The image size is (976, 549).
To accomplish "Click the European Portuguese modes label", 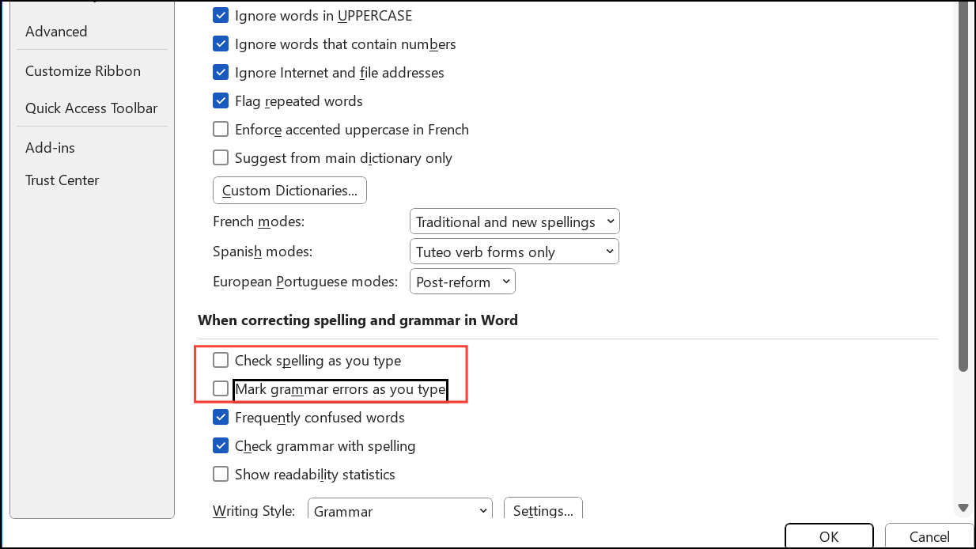I will [x=306, y=282].
